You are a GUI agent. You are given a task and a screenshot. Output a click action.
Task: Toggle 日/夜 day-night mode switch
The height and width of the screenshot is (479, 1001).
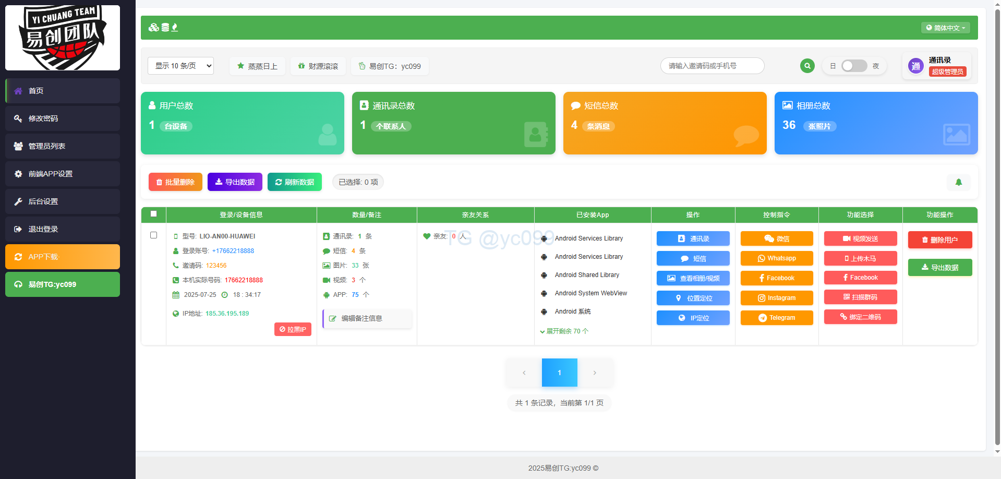853,66
